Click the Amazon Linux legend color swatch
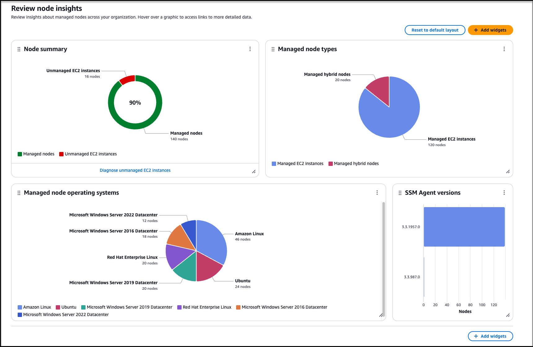 coord(20,307)
